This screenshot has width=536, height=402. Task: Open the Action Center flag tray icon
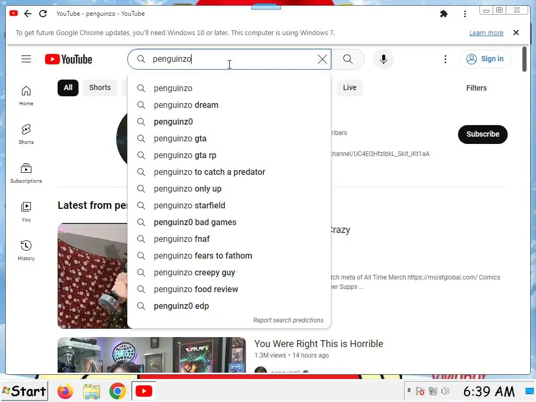pyautogui.click(x=420, y=391)
